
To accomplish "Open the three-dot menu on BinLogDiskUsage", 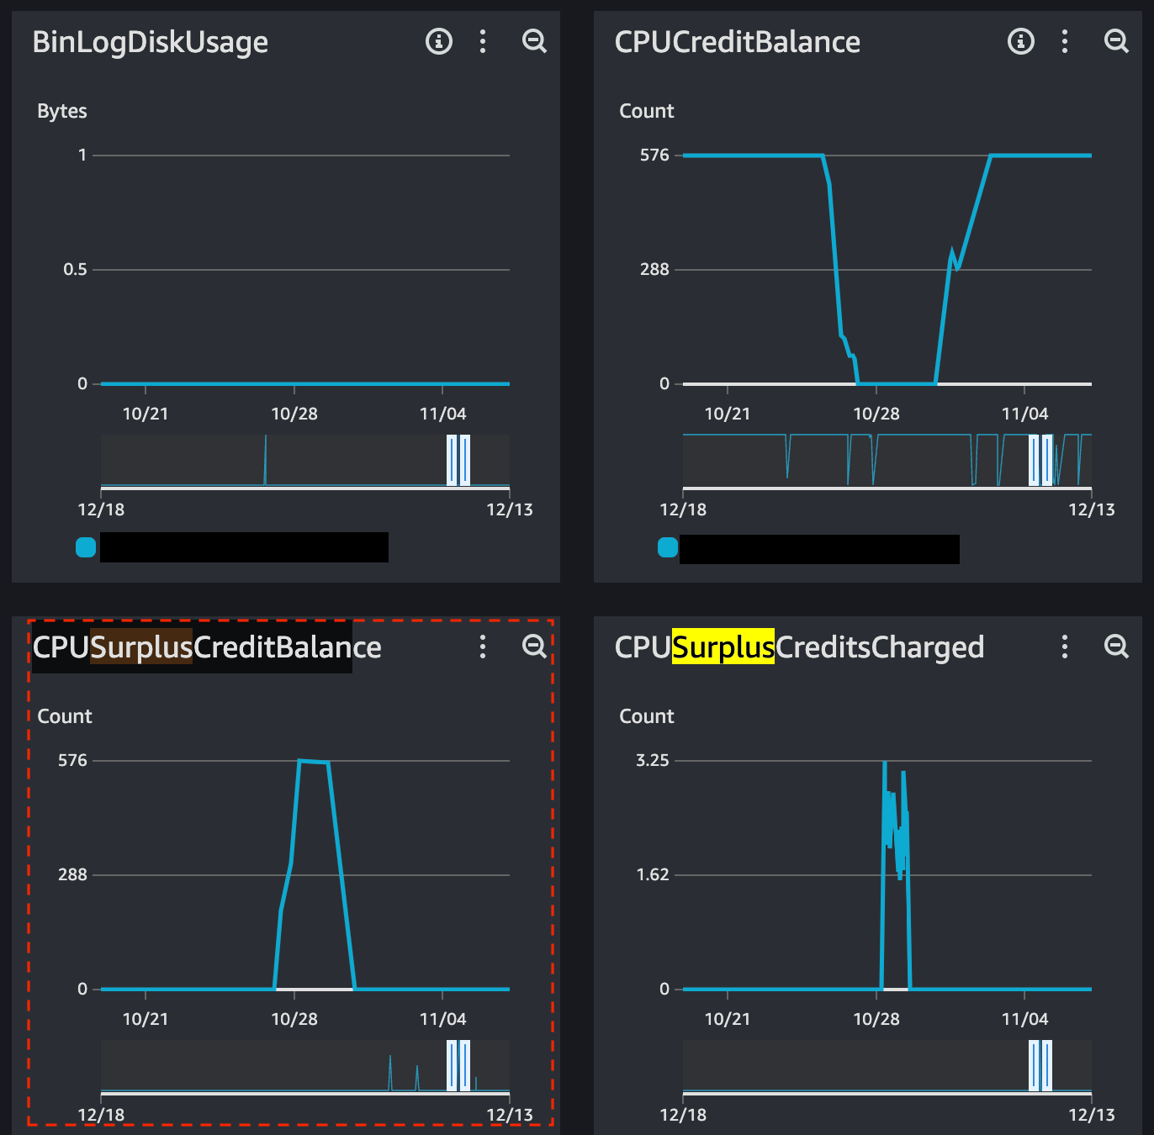I will tap(483, 41).
